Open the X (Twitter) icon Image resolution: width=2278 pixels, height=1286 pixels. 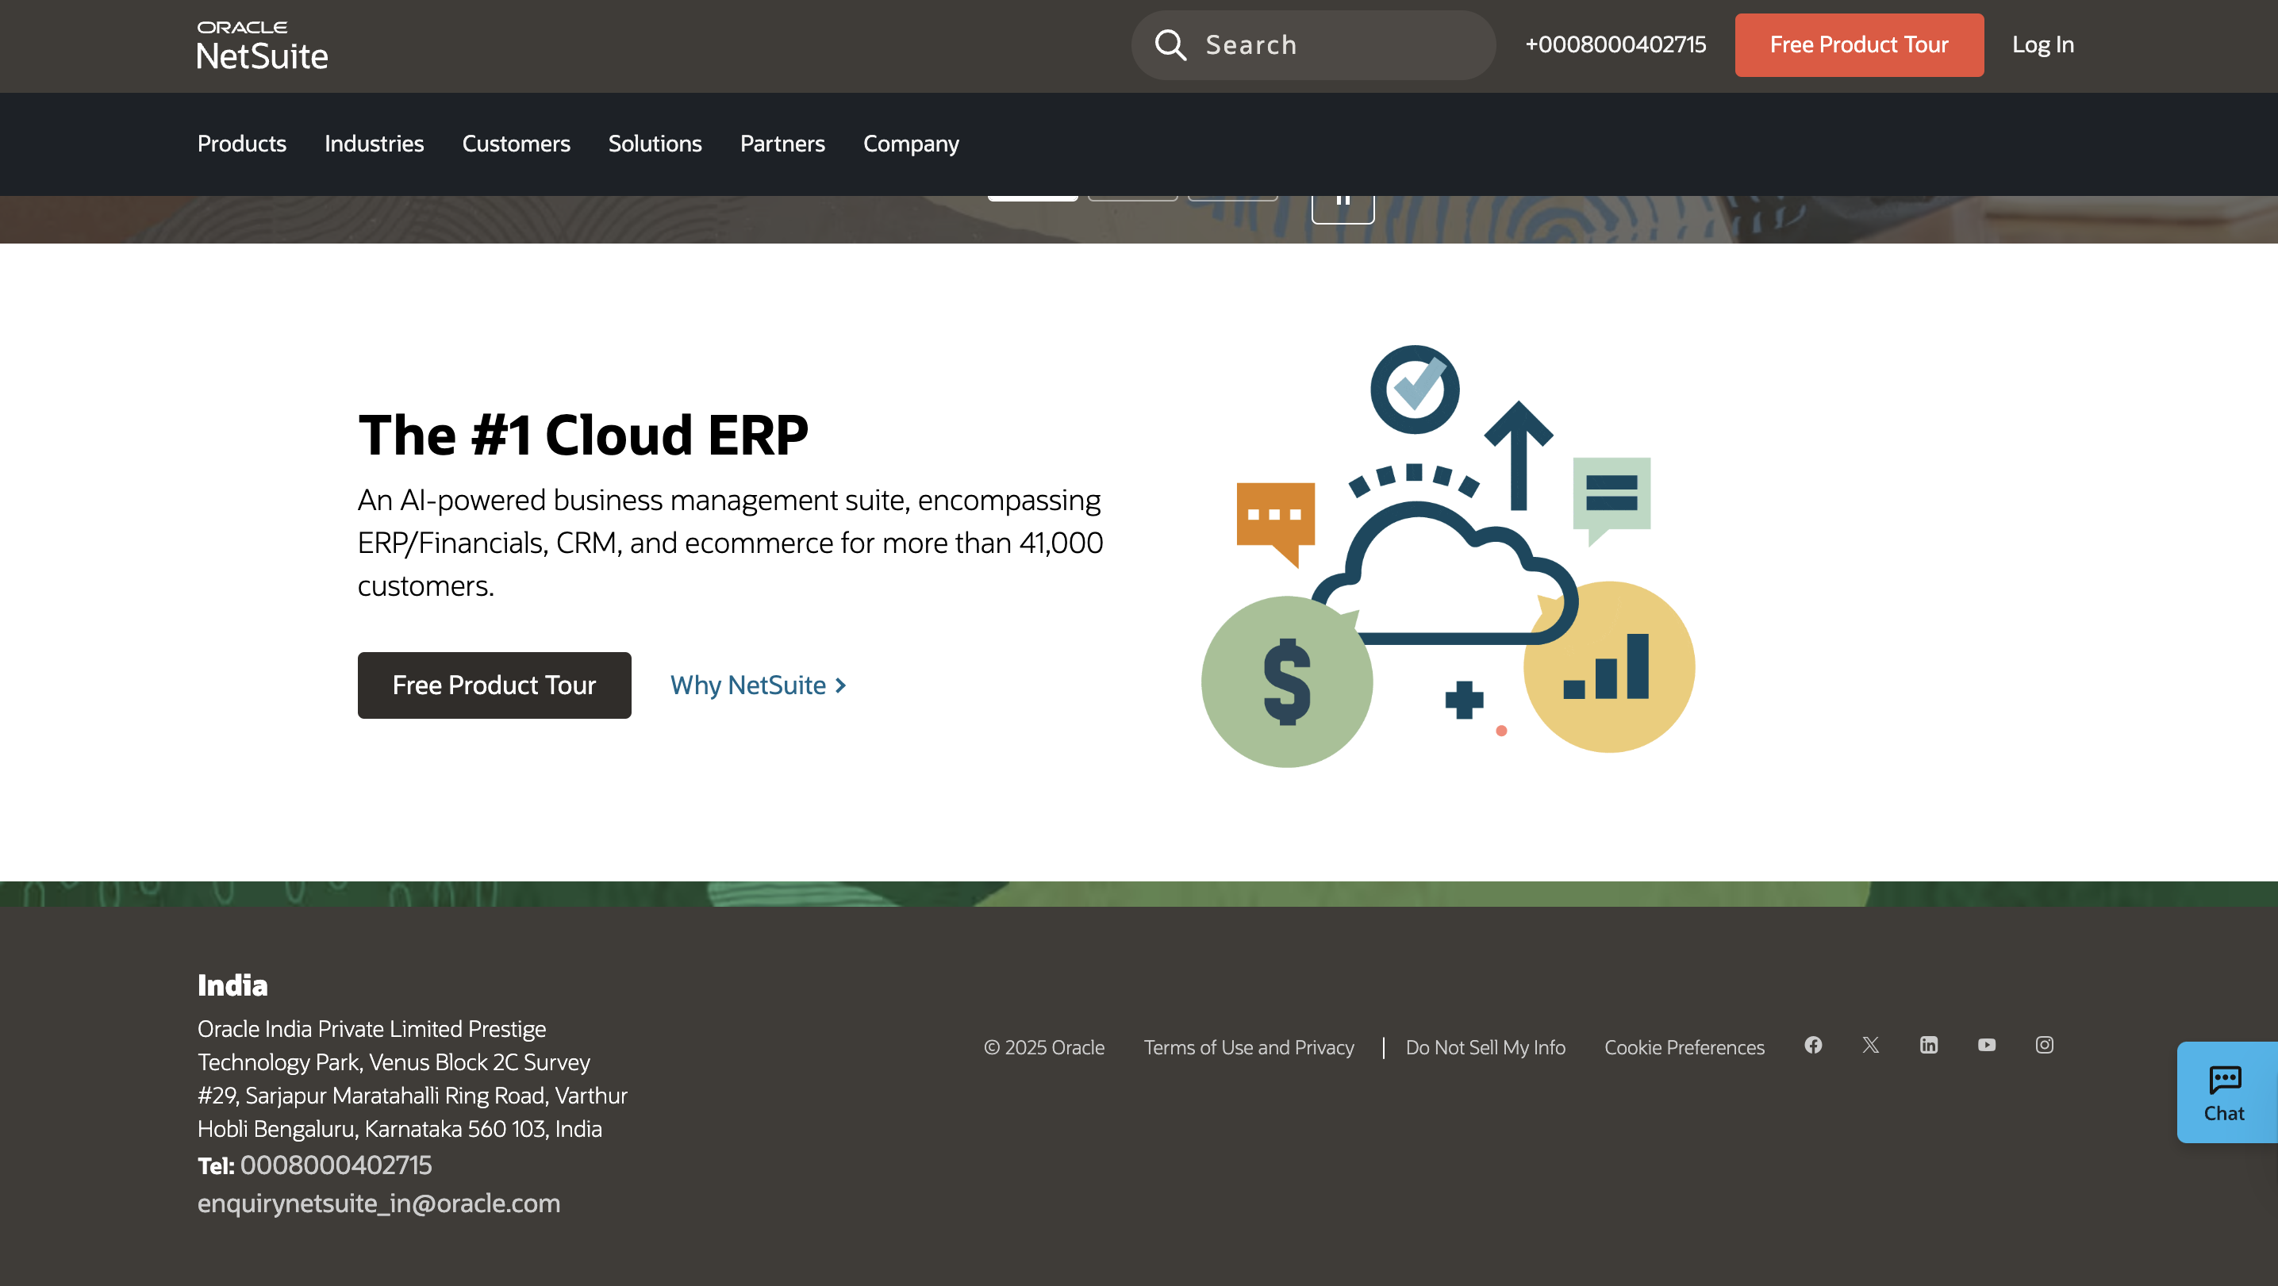tap(1870, 1046)
